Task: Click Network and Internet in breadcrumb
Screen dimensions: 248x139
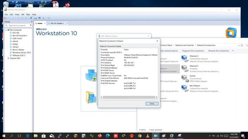Action: point(184,46)
